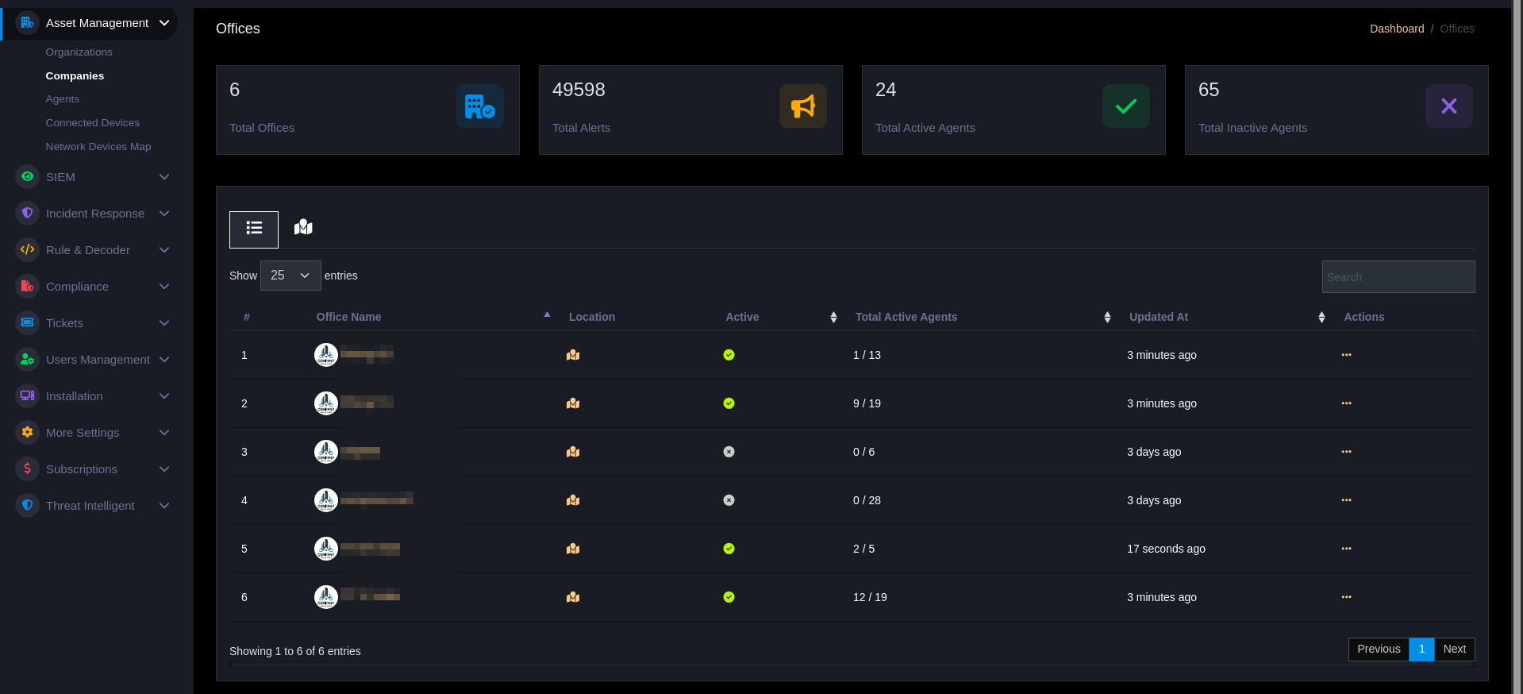Open Agents in the sidebar submenu
Image resolution: width=1523 pixels, height=694 pixels.
click(x=63, y=99)
